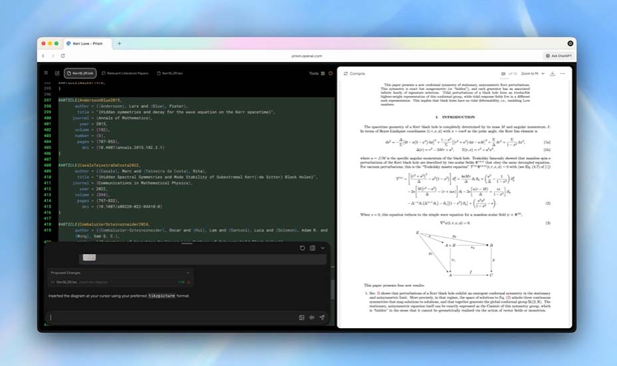Click the doi = {10.4007/annals.2015.182.3.1} line
This screenshot has height=366, width=617.
(x=123, y=147)
